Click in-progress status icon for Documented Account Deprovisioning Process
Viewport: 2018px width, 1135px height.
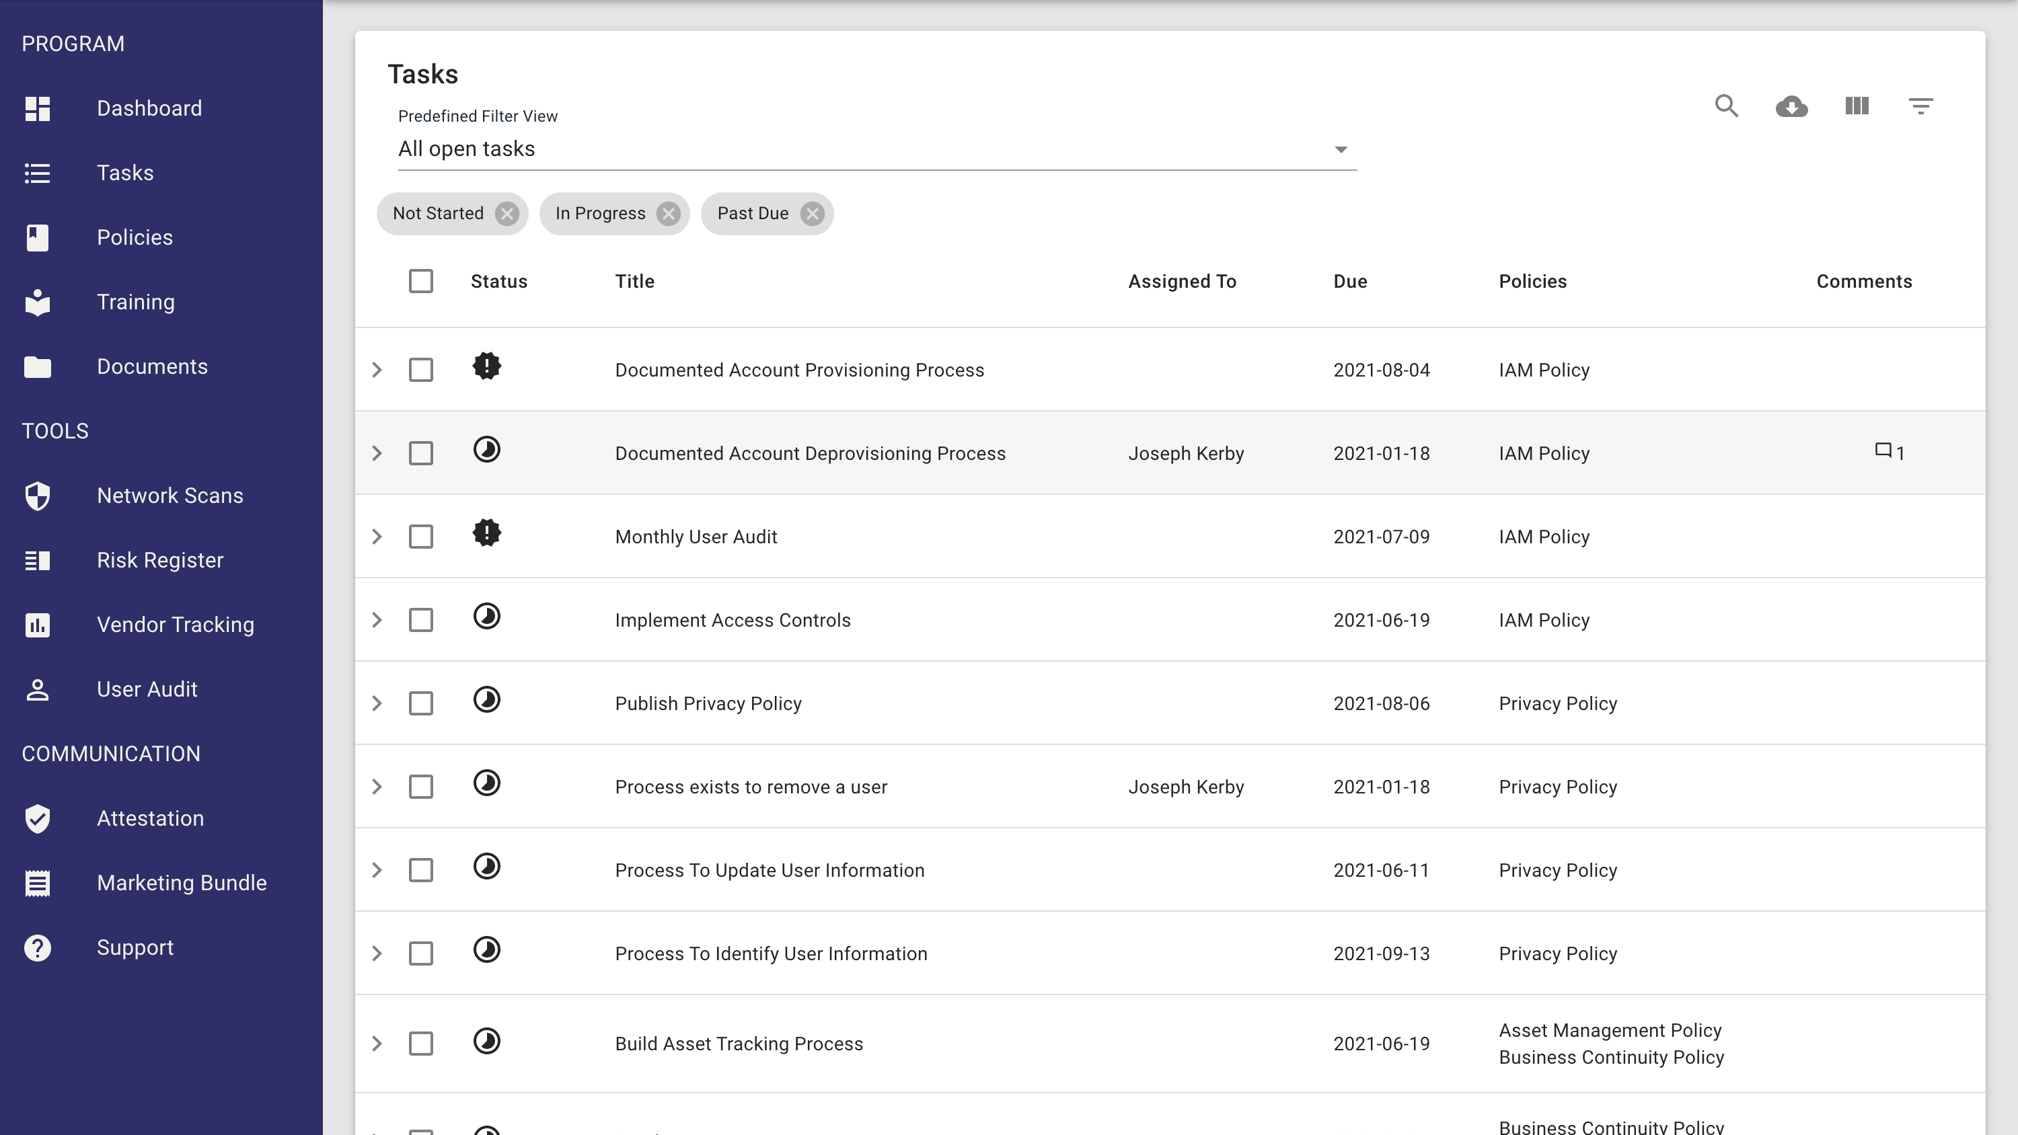point(486,450)
